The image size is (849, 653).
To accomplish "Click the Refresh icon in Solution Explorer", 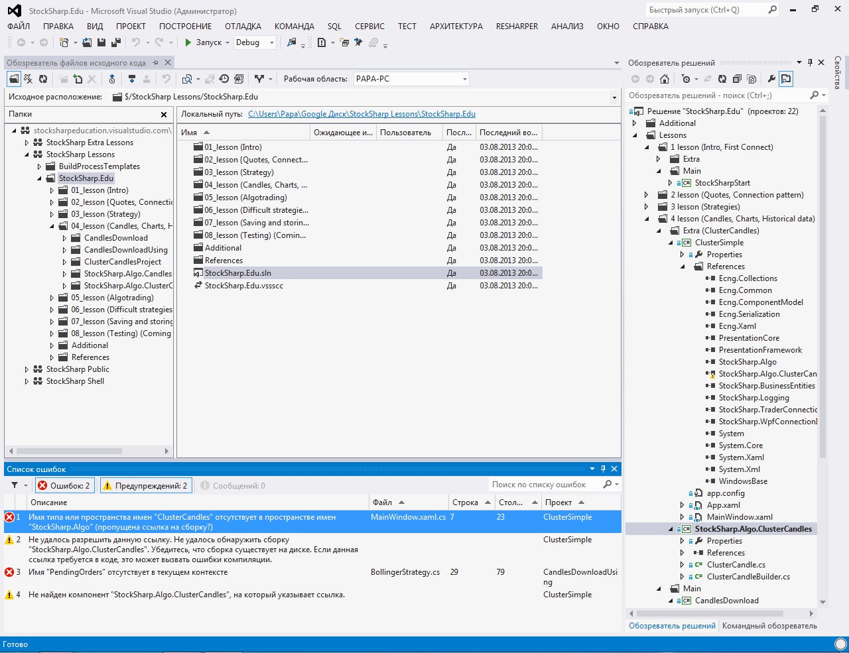I will point(722,79).
